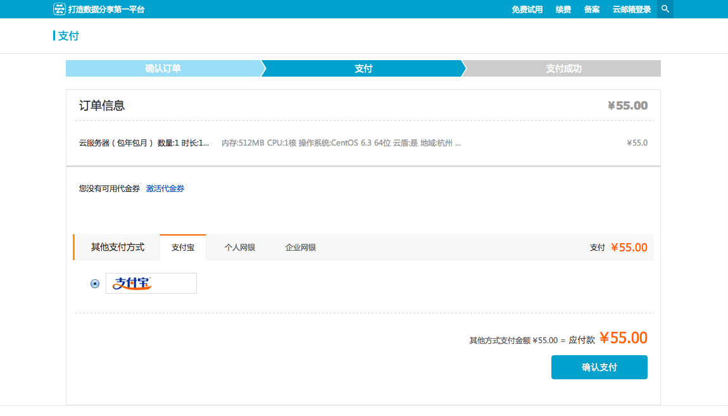Click the 确认订单 step in progress bar
728x416 pixels.
pos(162,68)
